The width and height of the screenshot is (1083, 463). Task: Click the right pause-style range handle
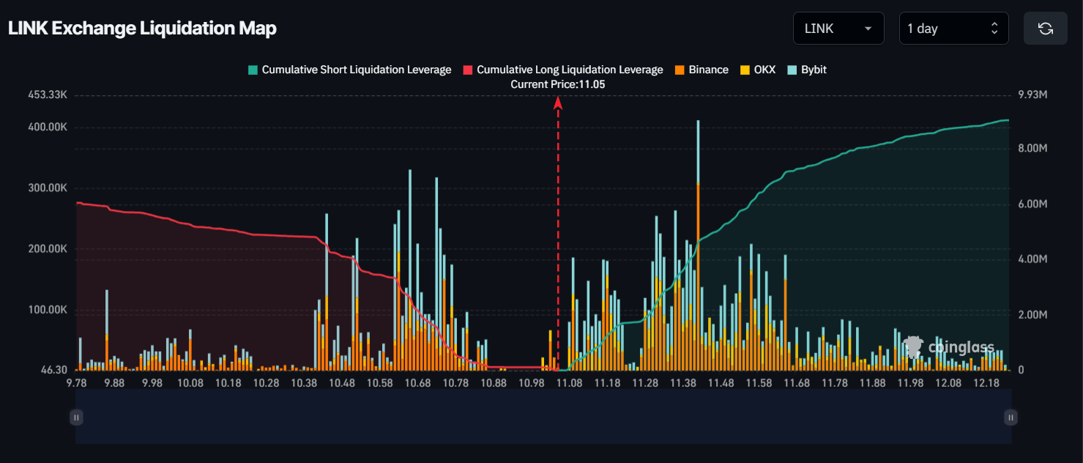click(x=1011, y=418)
